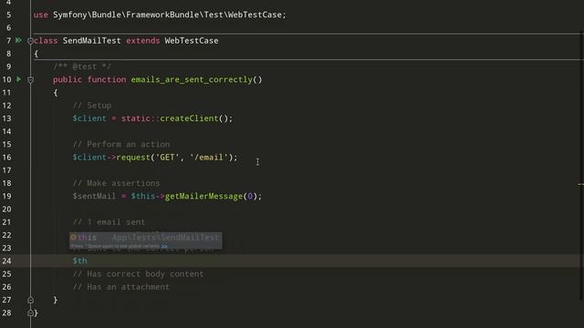Click the class end fold marker on line 28
The width and height of the screenshot is (584, 328).
pyautogui.click(x=30, y=313)
